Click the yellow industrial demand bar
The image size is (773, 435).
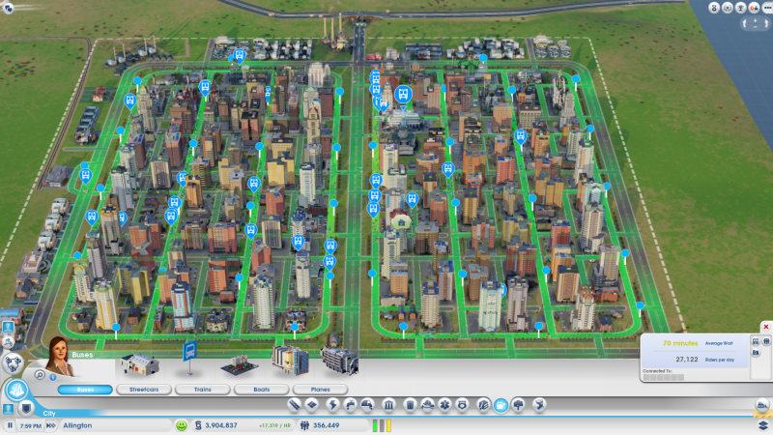[388, 425]
